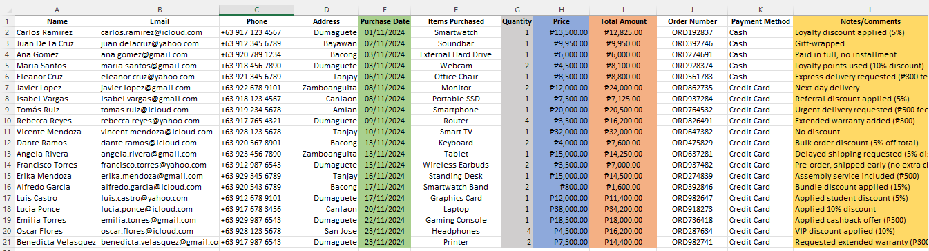Click the Smartwatch Band item cell

coord(456,187)
